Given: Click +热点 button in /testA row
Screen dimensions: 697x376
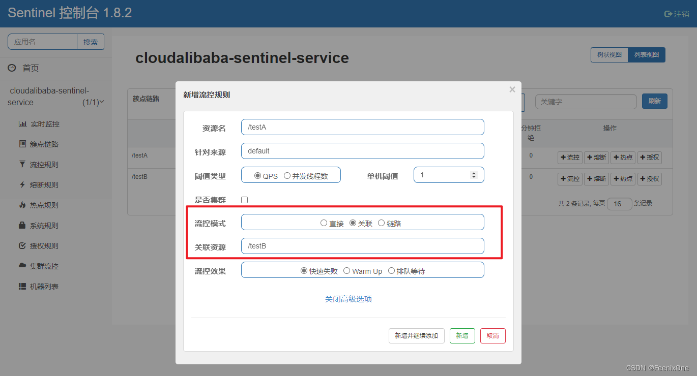Looking at the screenshot, I should (623, 158).
